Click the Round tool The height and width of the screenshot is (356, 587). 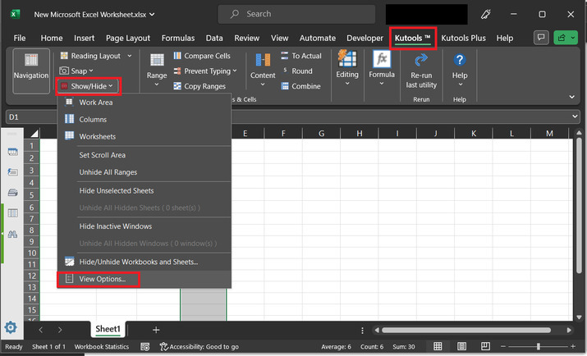[297, 71]
